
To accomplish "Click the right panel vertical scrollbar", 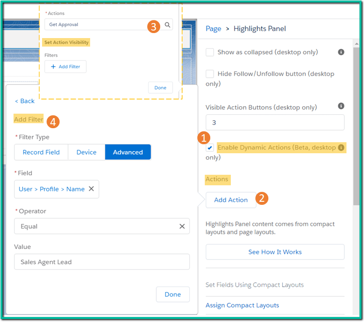I will pyautogui.click(x=356, y=125).
